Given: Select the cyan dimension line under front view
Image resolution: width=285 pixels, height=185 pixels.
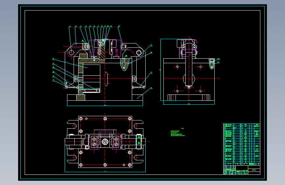Looking at the screenshot, I should coord(105,106).
